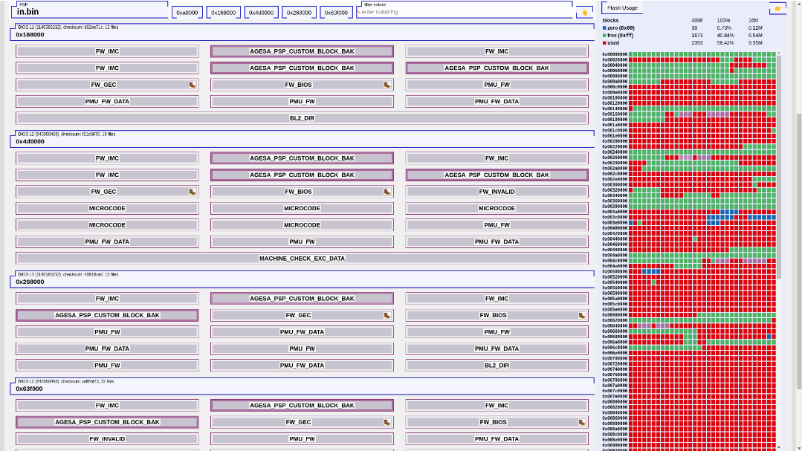Click the boot icon on FW_BIOS under 0x168000

[387, 85]
